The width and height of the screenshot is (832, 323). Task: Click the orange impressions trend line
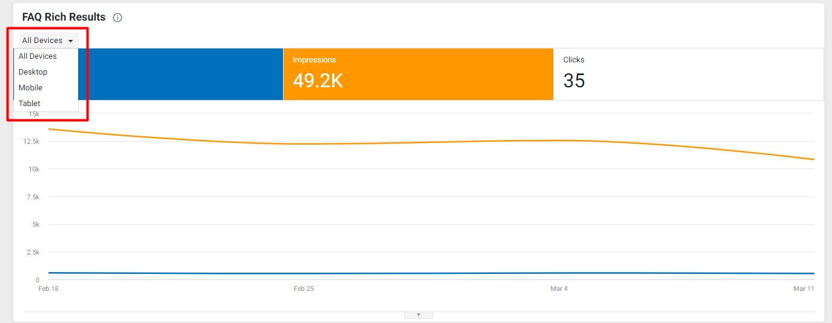[x=424, y=142]
